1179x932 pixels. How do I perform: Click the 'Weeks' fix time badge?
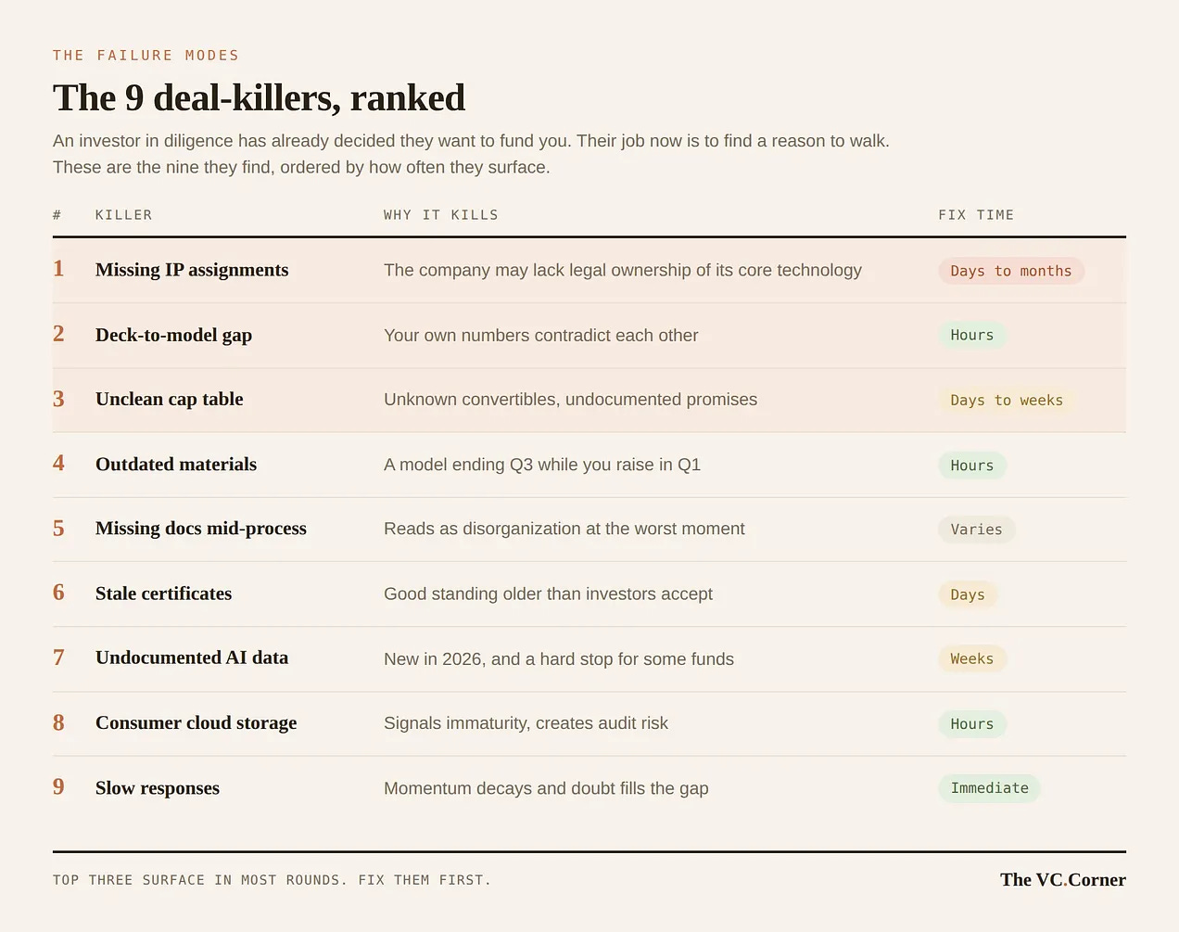pos(971,658)
